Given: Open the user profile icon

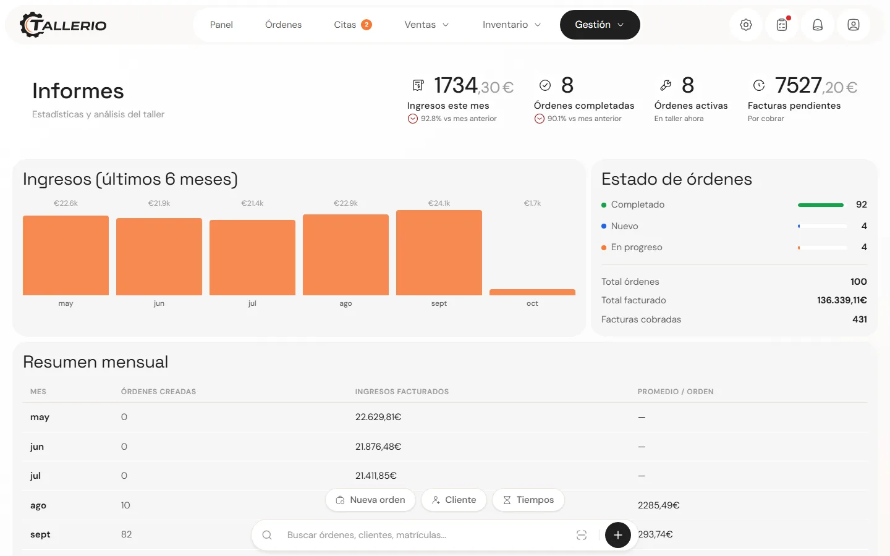Looking at the screenshot, I should 854,25.
